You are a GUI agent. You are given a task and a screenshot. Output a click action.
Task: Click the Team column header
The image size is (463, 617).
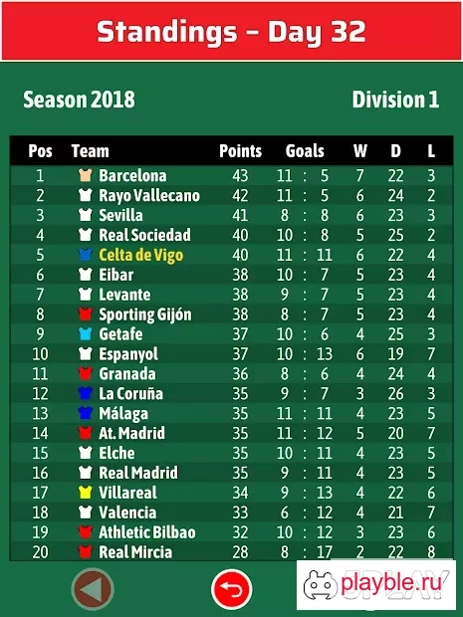pos(91,150)
